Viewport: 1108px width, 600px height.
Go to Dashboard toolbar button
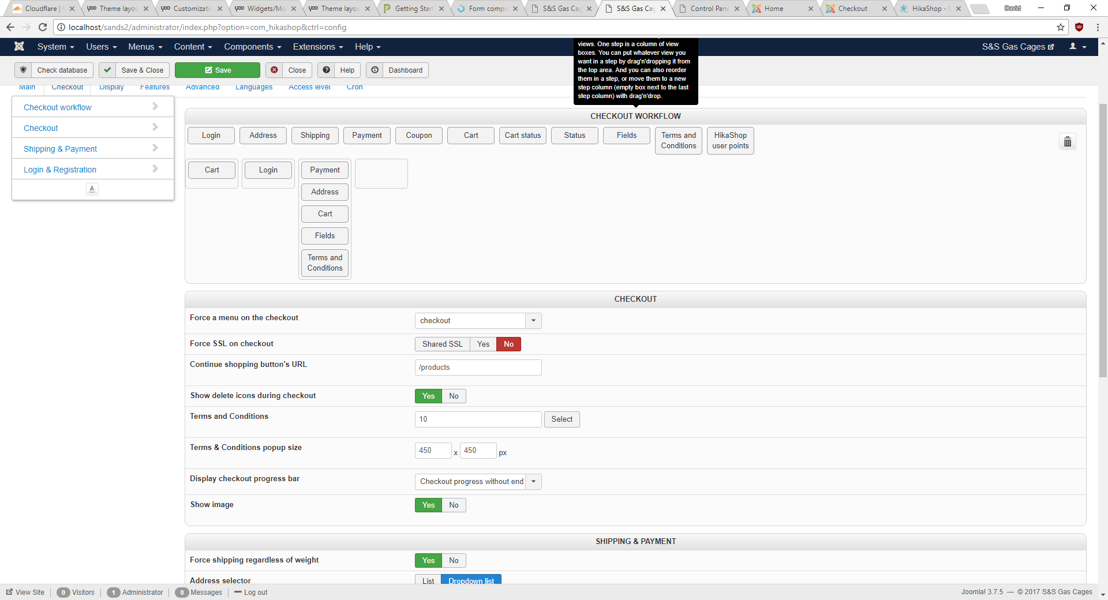398,70
